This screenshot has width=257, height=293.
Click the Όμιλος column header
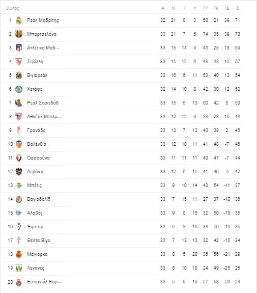pyautogui.click(x=12, y=8)
